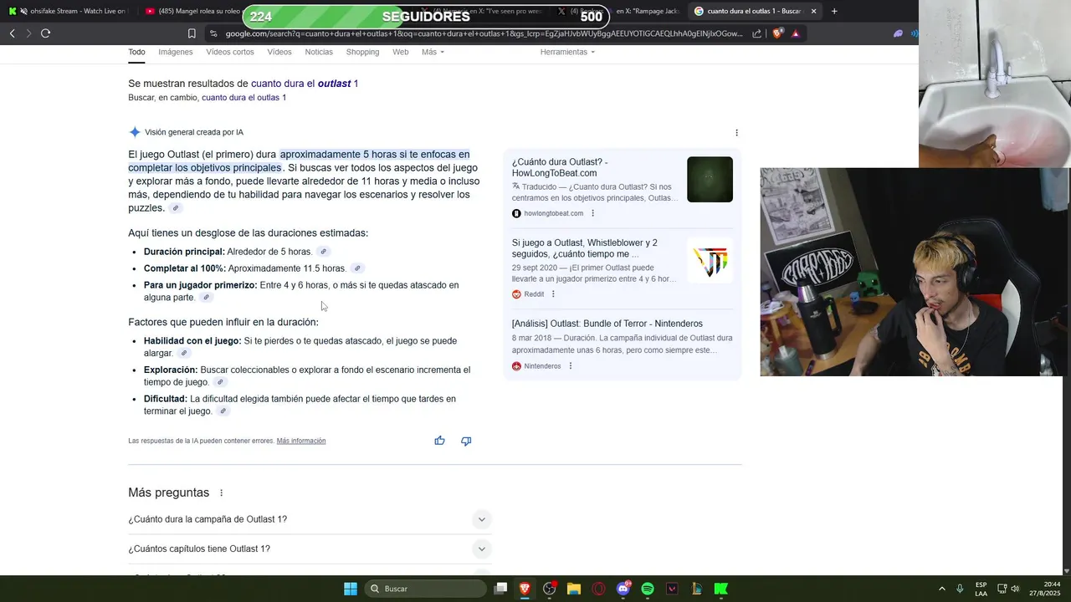Open source link chip after 'Duración principal'
The height and width of the screenshot is (602, 1071).
pyautogui.click(x=323, y=252)
